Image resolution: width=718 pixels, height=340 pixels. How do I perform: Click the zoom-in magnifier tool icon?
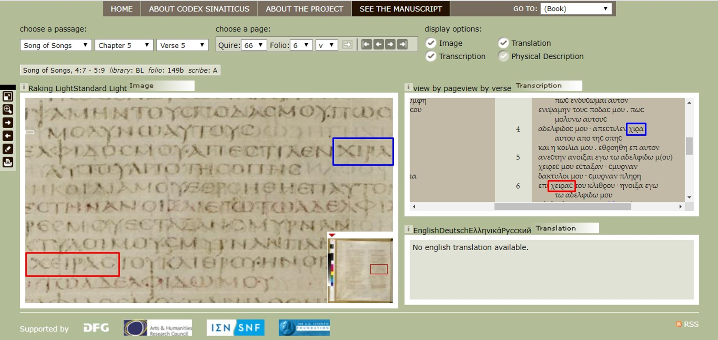click(x=8, y=110)
